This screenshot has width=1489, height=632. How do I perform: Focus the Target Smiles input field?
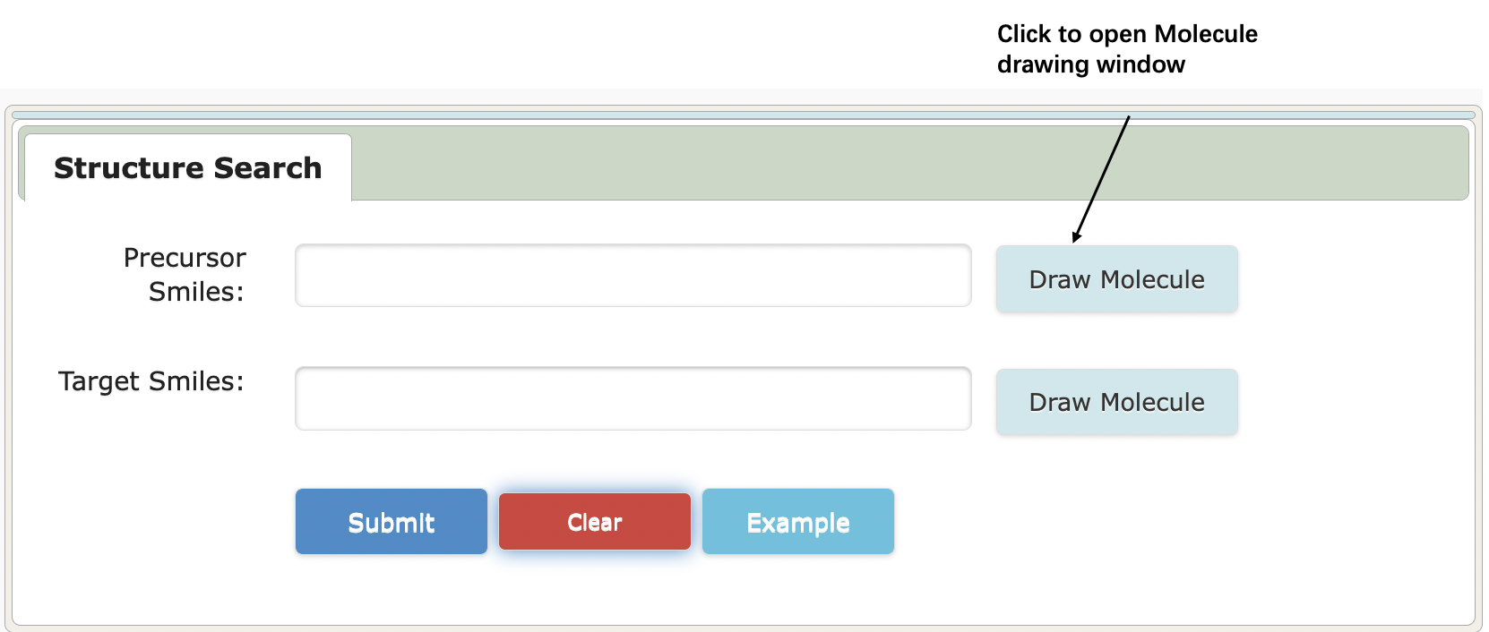point(633,398)
